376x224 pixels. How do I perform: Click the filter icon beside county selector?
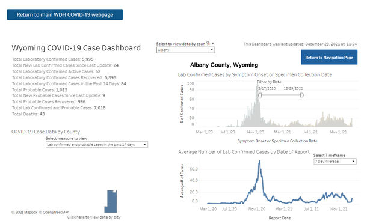(x=208, y=44)
